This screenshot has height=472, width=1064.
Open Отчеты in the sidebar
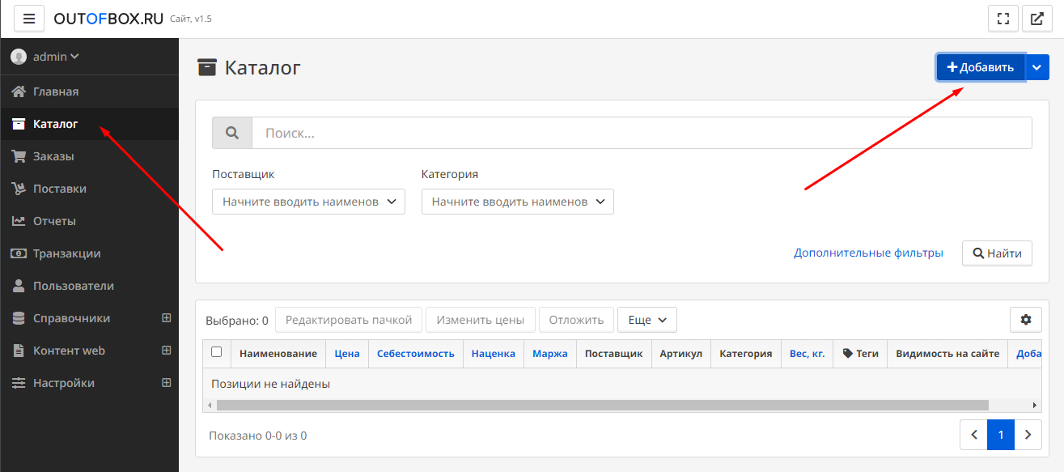coord(89,221)
